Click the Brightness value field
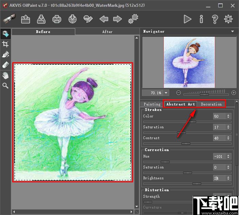 point(219,178)
